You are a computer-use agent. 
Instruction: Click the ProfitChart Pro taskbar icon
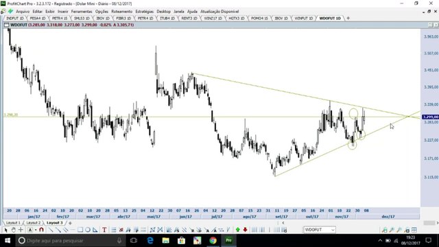228,240
